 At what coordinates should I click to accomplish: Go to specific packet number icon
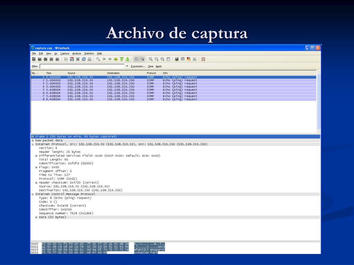116,59
